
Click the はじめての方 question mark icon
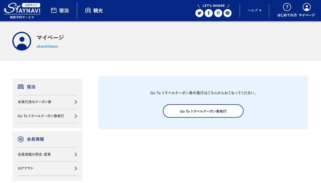pos(287,7)
